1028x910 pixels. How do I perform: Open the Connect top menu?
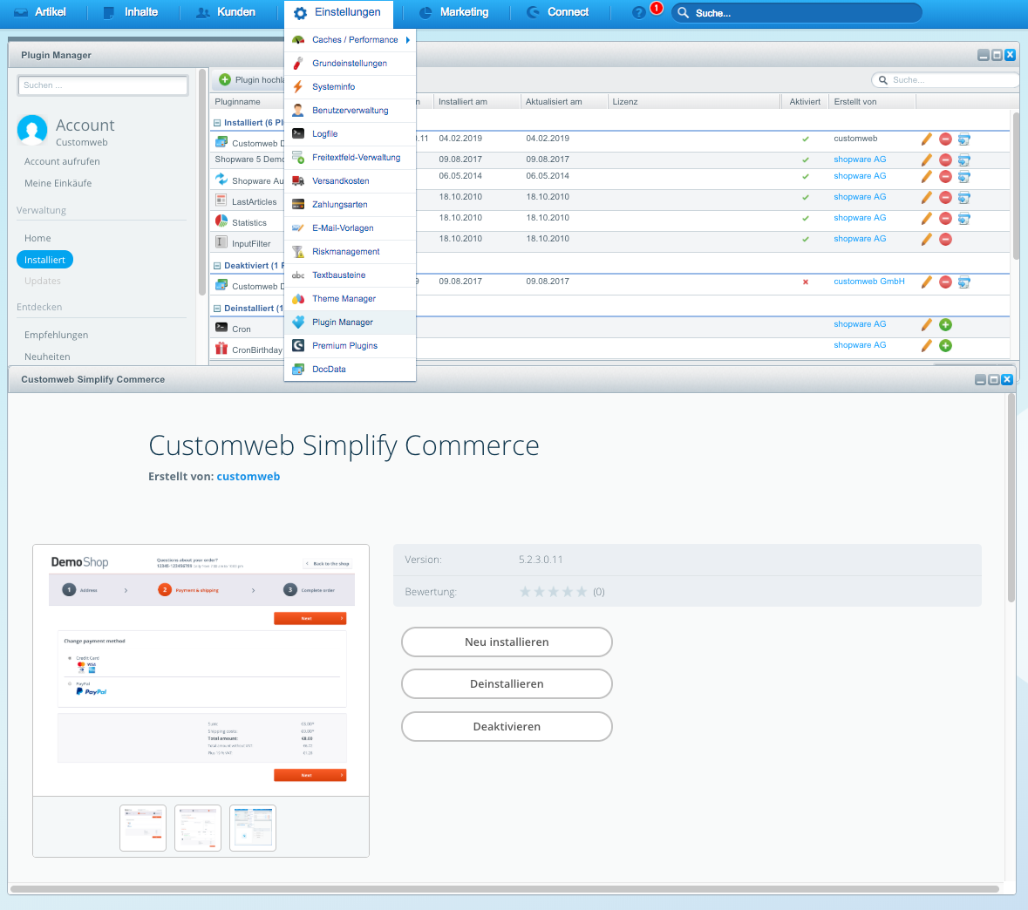tap(558, 12)
